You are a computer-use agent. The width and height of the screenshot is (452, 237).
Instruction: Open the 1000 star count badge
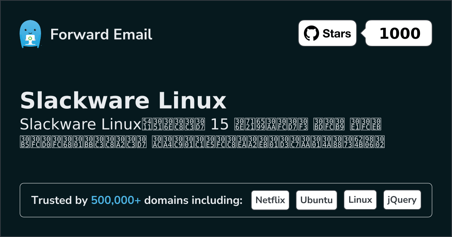[399, 33]
